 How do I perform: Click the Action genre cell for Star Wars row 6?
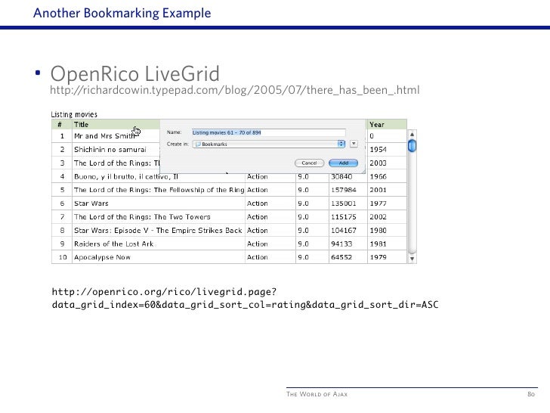coord(258,203)
